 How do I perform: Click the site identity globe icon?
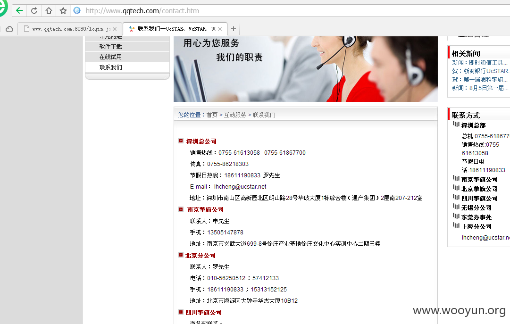click(77, 11)
